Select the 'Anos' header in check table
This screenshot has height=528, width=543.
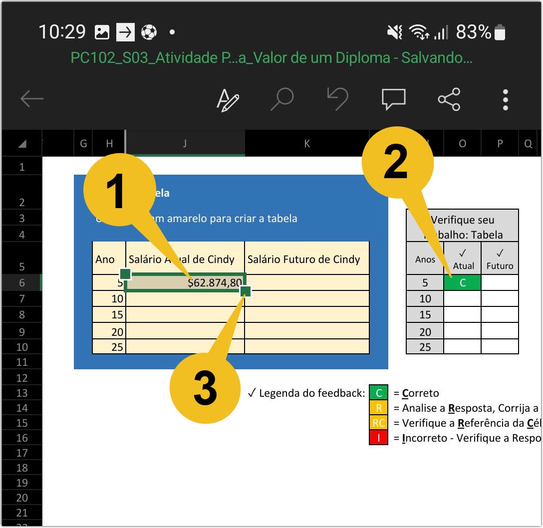pos(425,259)
